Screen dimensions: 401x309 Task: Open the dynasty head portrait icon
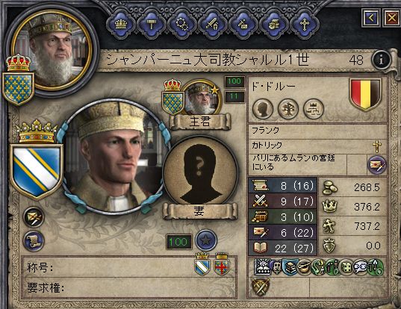pos(263,109)
